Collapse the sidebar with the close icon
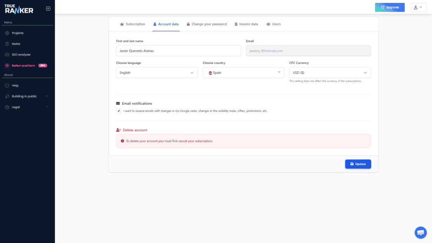The width and height of the screenshot is (432, 243). click(48, 8)
